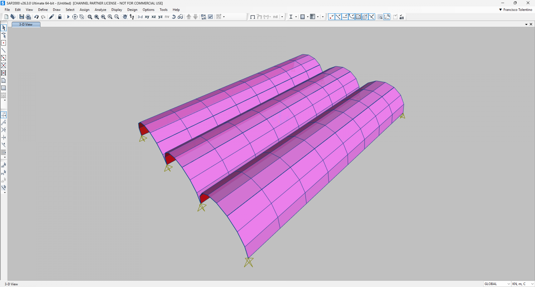Viewport: 535px width, 287px height.
Task: Click the Run Analysis play button
Action: (x=68, y=17)
